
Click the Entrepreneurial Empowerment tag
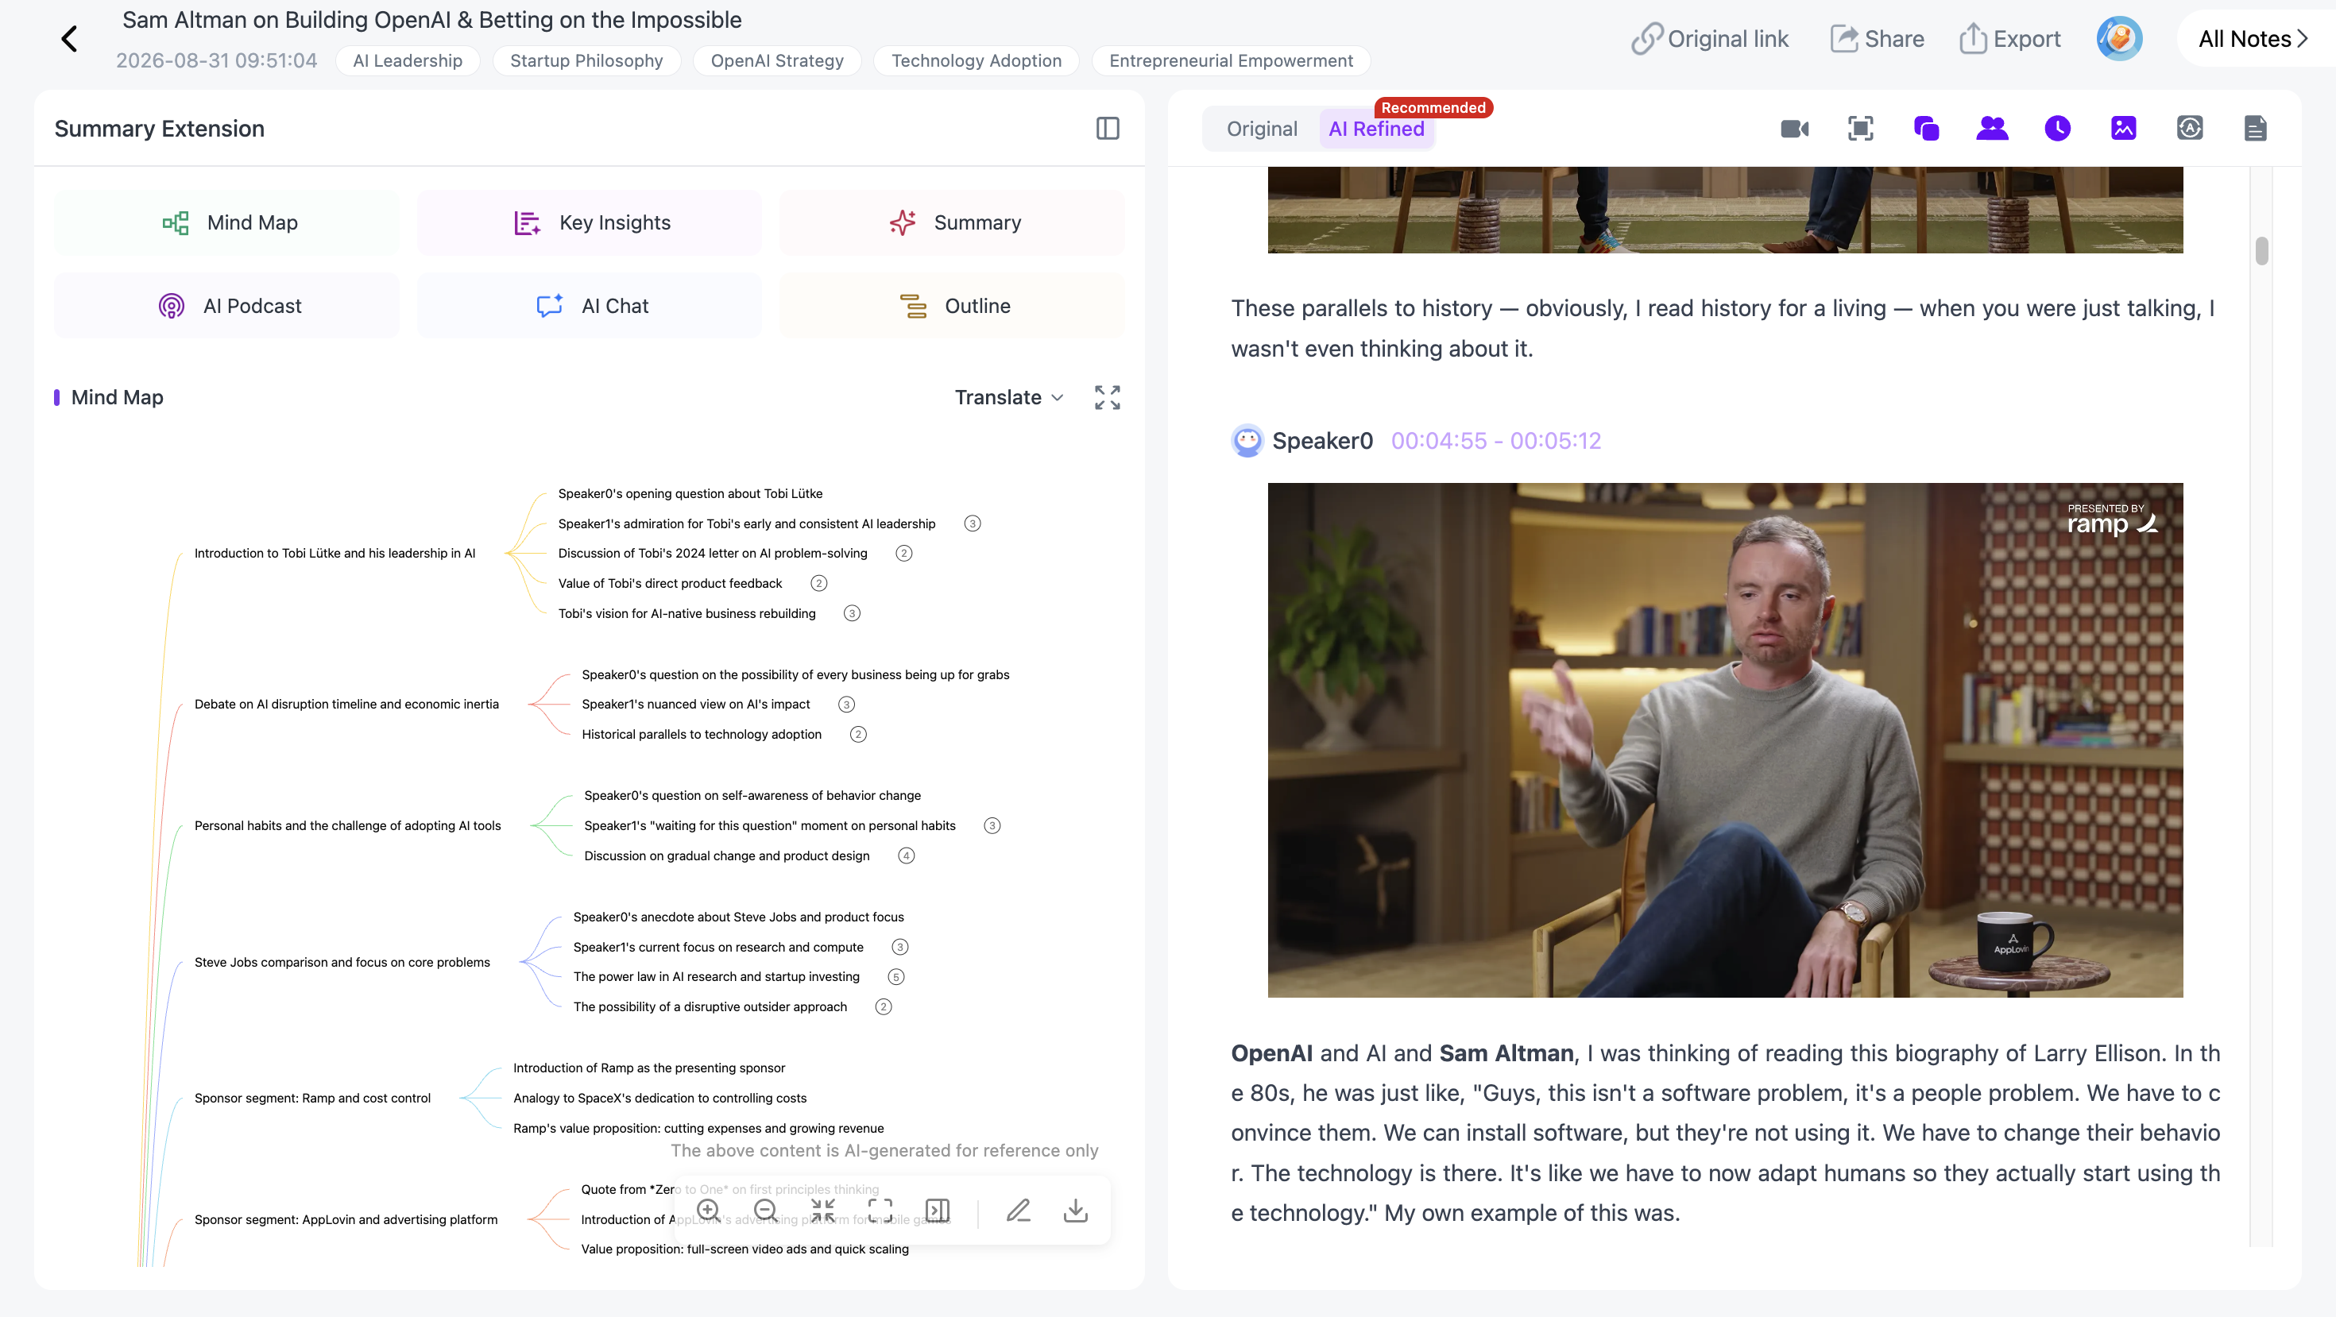pyautogui.click(x=1231, y=60)
